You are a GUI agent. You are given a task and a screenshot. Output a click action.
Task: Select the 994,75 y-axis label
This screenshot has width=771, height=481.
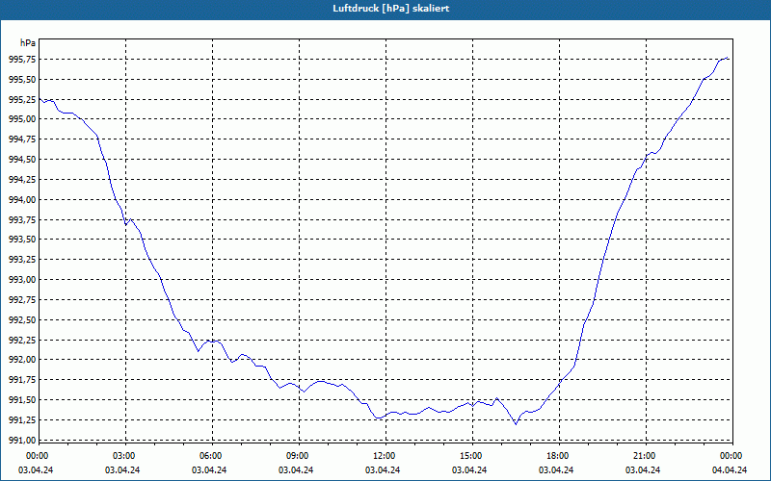[x=22, y=139]
